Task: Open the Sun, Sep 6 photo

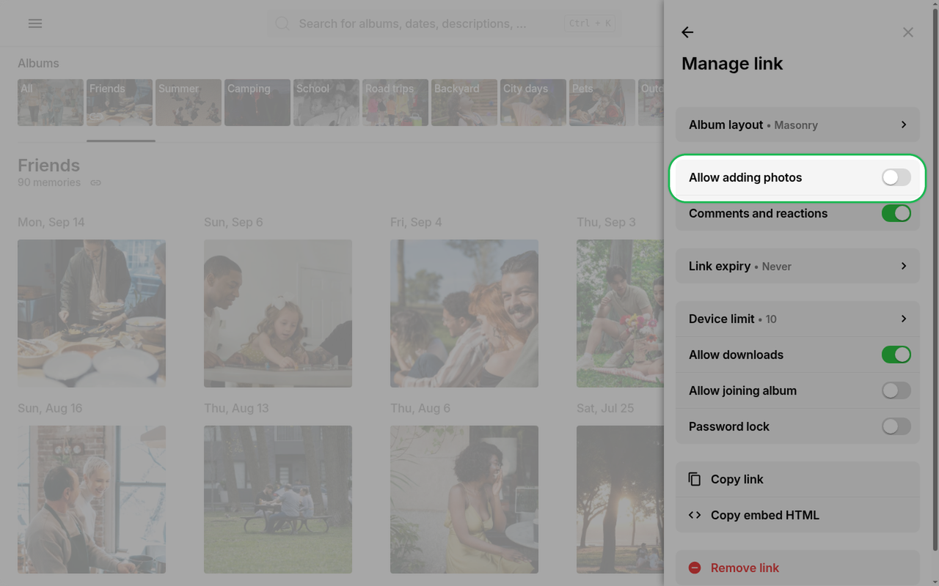Action: (278, 314)
